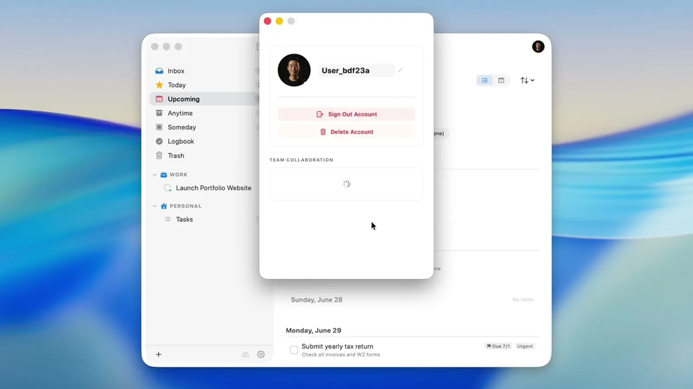Click the Sunday, June 28 header
Screen dimensions: 693x389
click(317, 300)
